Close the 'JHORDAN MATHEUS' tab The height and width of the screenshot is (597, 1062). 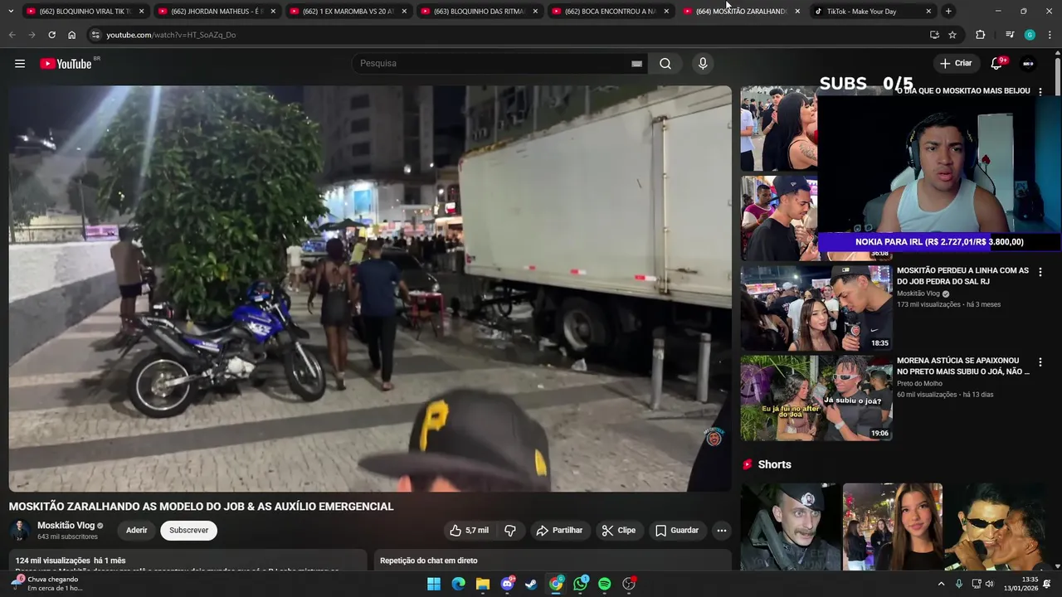coord(272,11)
